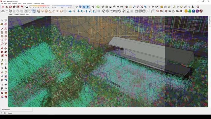Open the Extensions menu

click(x=37, y=4)
